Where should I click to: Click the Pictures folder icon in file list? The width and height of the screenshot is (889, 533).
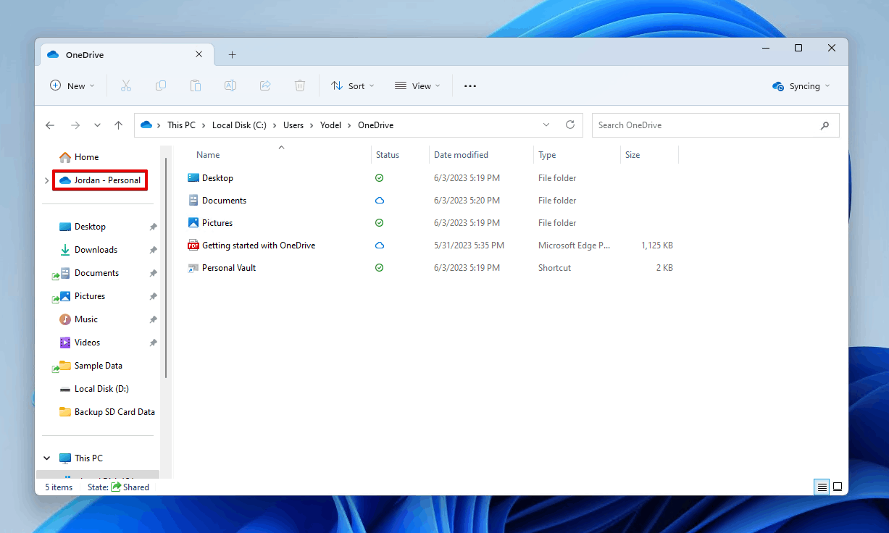pyautogui.click(x=193, y=222)
